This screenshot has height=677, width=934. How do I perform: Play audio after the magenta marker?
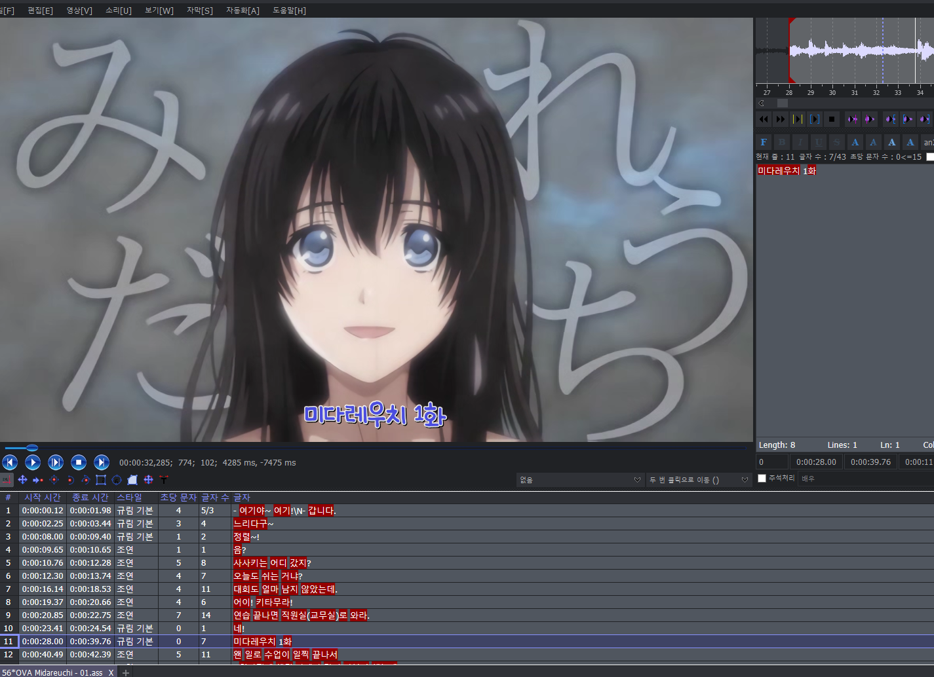[869, 119]
